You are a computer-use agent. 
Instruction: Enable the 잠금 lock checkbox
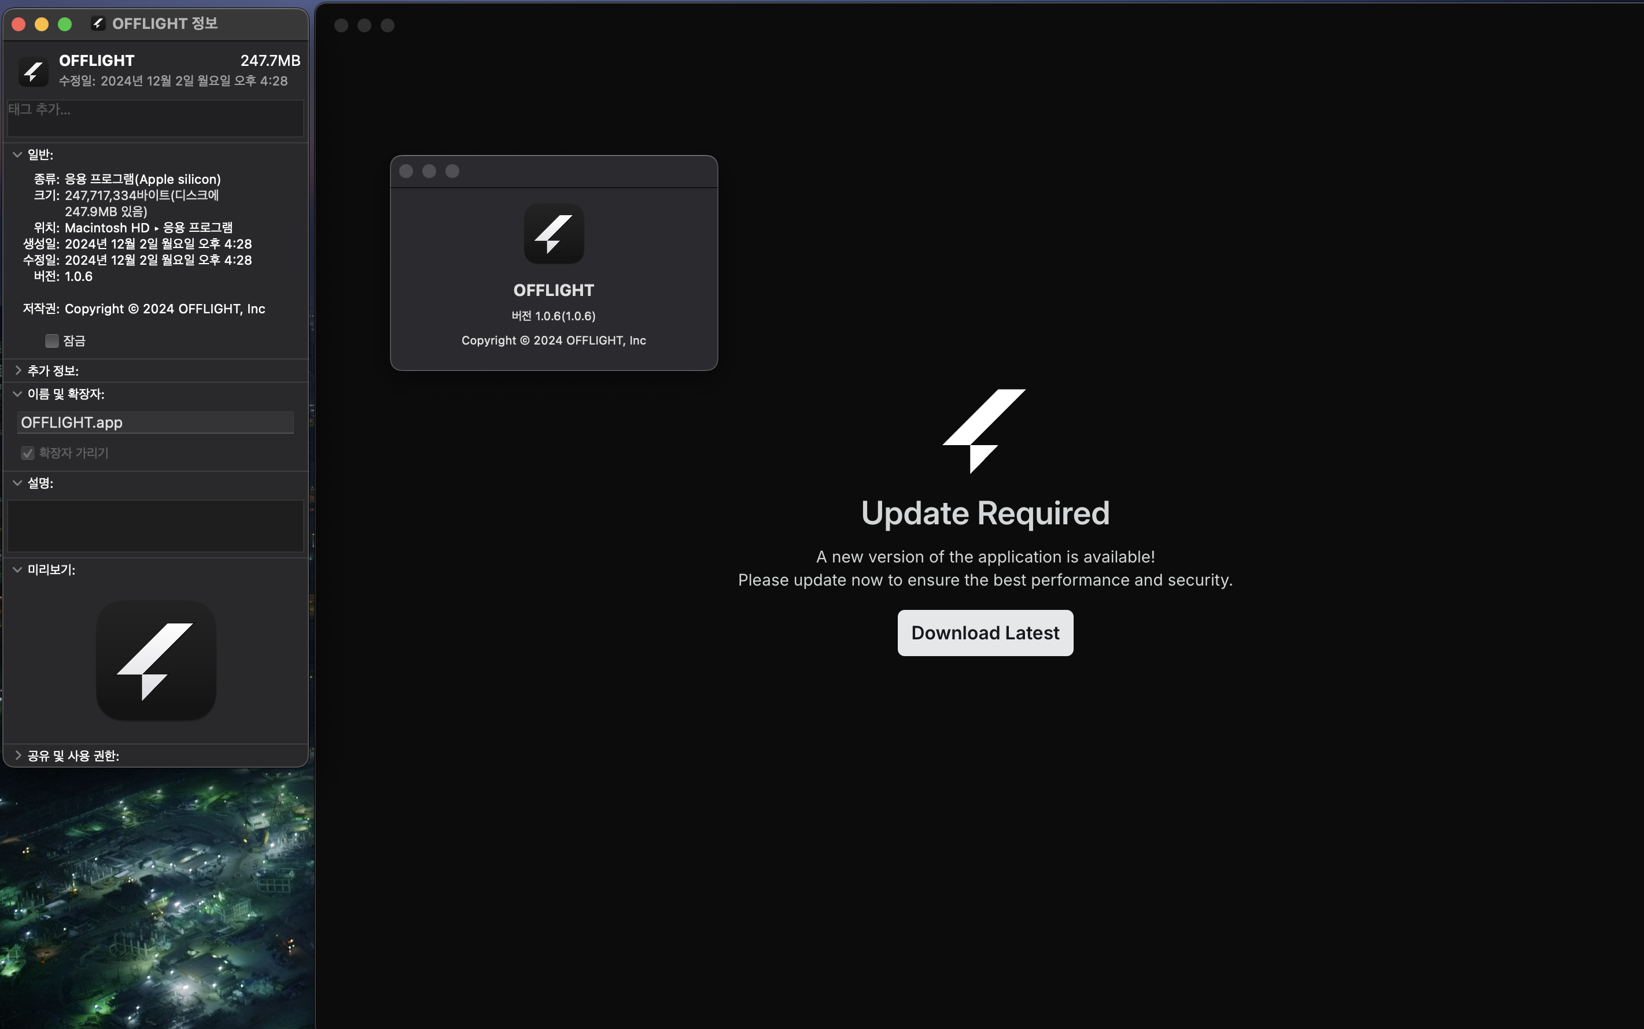pos(51,341)
